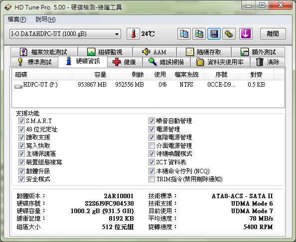The height and width of the screenshot is (242, 296).
Task: Click the HD Tune Pro title bar icon
Action: (x=8, y=7)
